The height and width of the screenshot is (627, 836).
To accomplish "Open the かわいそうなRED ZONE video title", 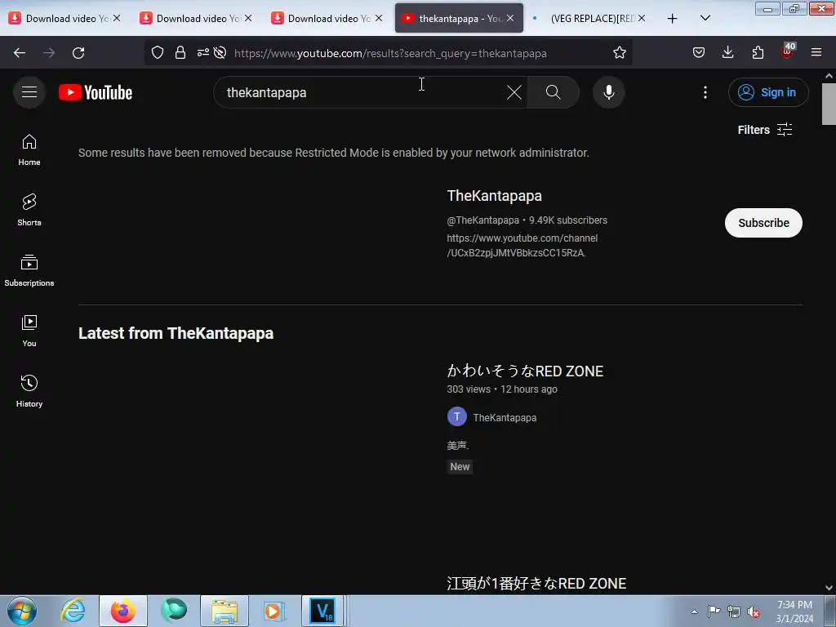I will point(525,371).
